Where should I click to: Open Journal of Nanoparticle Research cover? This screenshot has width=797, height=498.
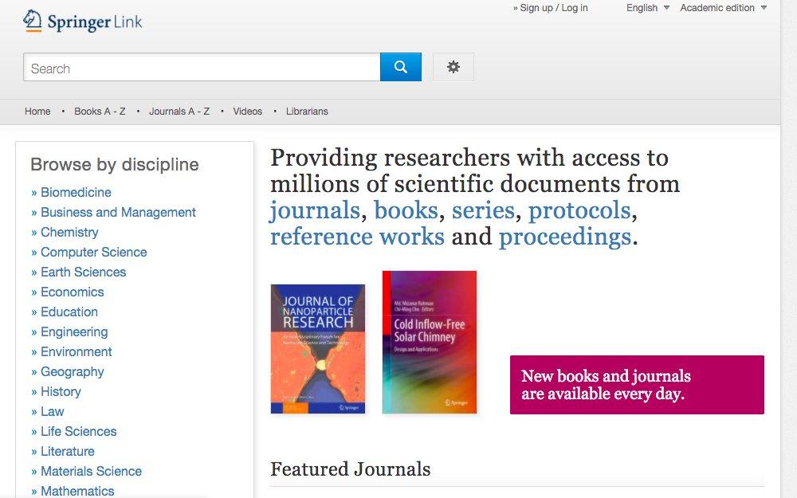click(x=318, y=349)
